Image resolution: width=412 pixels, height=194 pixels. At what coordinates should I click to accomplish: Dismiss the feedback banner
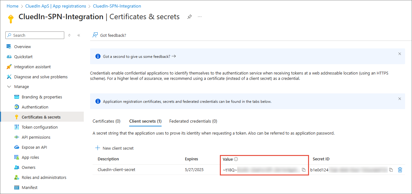click(400, 54)
